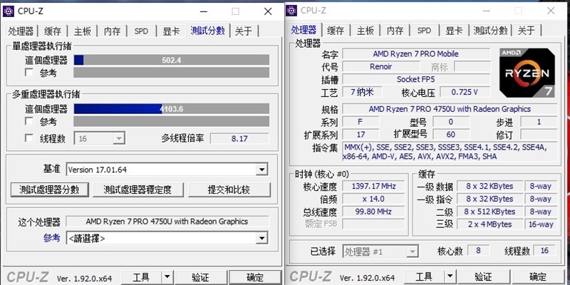Click 工具 button in left window
The height and width of the screenshot is (285, 570).
point(141,277)
